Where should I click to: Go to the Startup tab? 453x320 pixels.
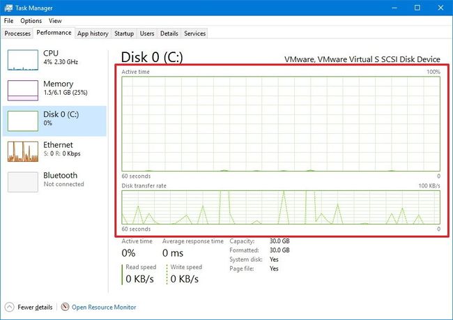[x=124, y=33]
